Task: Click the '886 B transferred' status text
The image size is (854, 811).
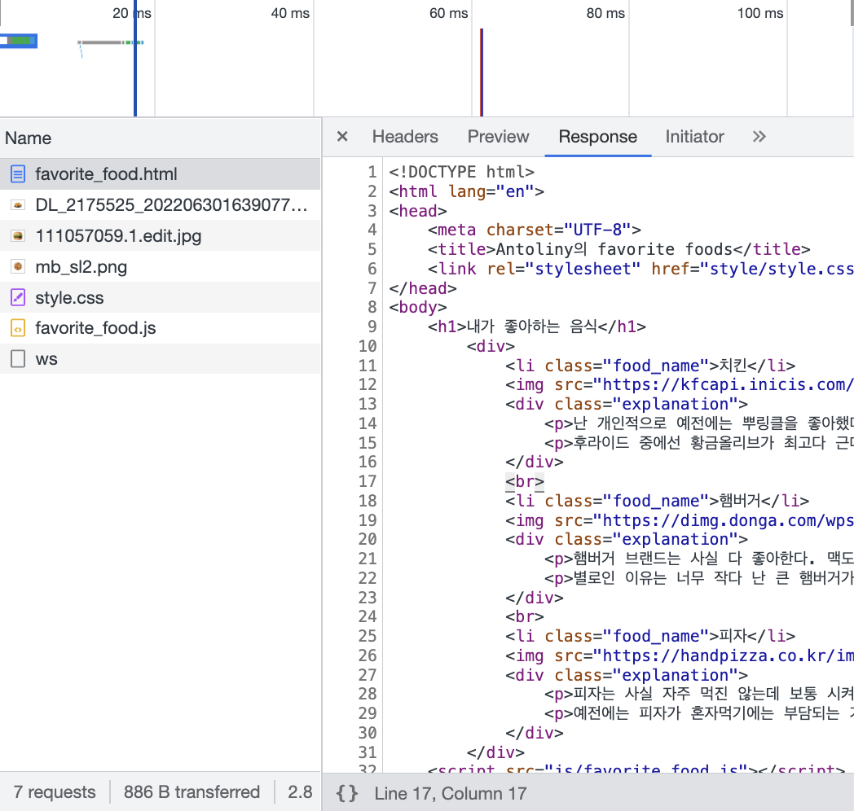Action: coord(191,792)
